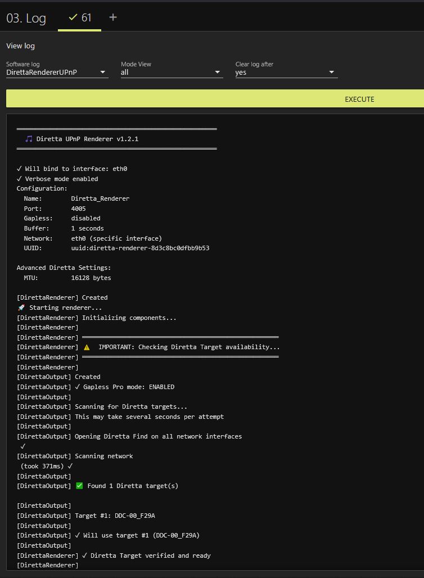424x578 pixels.
Task: Select the '[DirettaOutput] Scanning network' line
Action: click(x=75, y=457)
